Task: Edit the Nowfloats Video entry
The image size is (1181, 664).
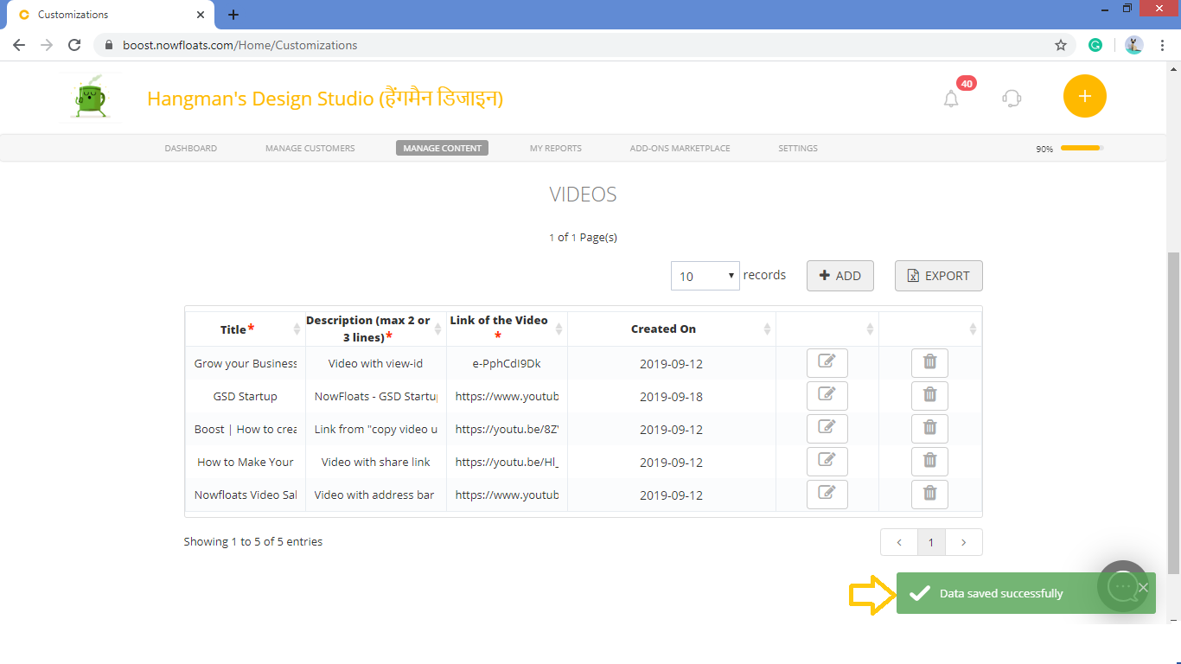Action: (827, 494)
